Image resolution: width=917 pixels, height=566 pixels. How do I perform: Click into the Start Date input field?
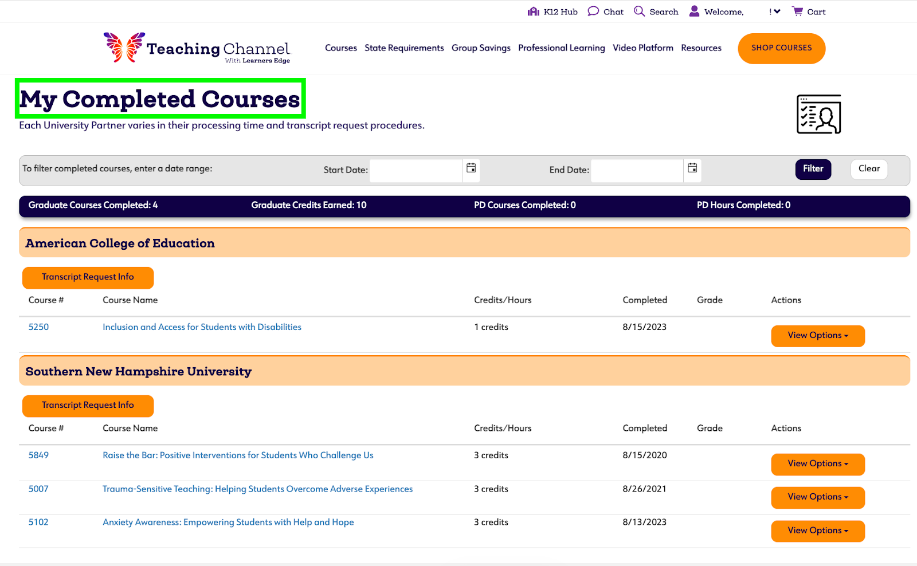coord(416,170)
